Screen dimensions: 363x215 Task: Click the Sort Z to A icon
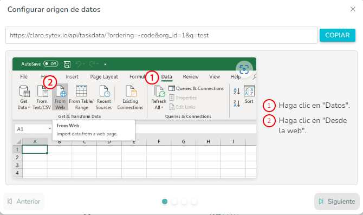click(x=237, y=103)
